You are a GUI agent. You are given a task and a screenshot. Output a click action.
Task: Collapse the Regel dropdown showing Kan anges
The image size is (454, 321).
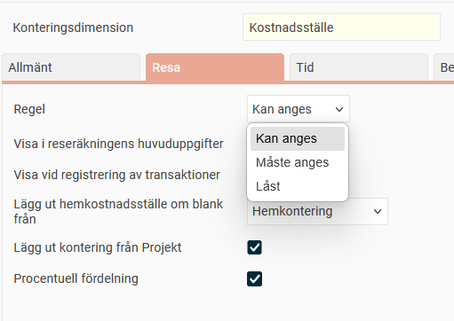(299, 109)
